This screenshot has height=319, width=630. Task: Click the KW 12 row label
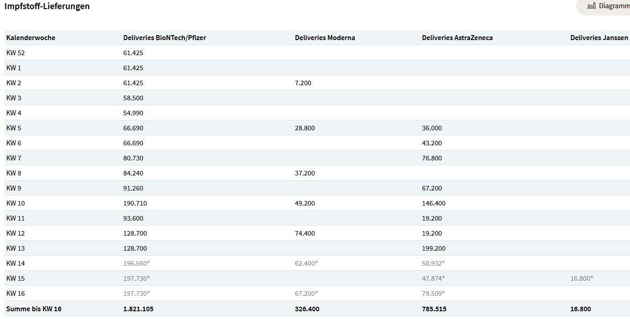click(16, 233)
